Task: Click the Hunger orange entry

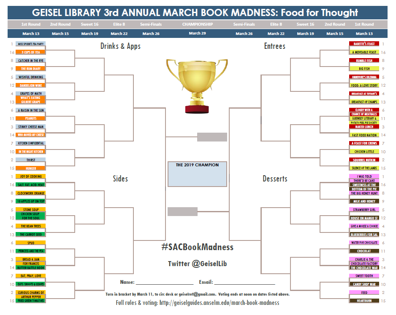Action: pyautogui.click(x=30, y=168)
